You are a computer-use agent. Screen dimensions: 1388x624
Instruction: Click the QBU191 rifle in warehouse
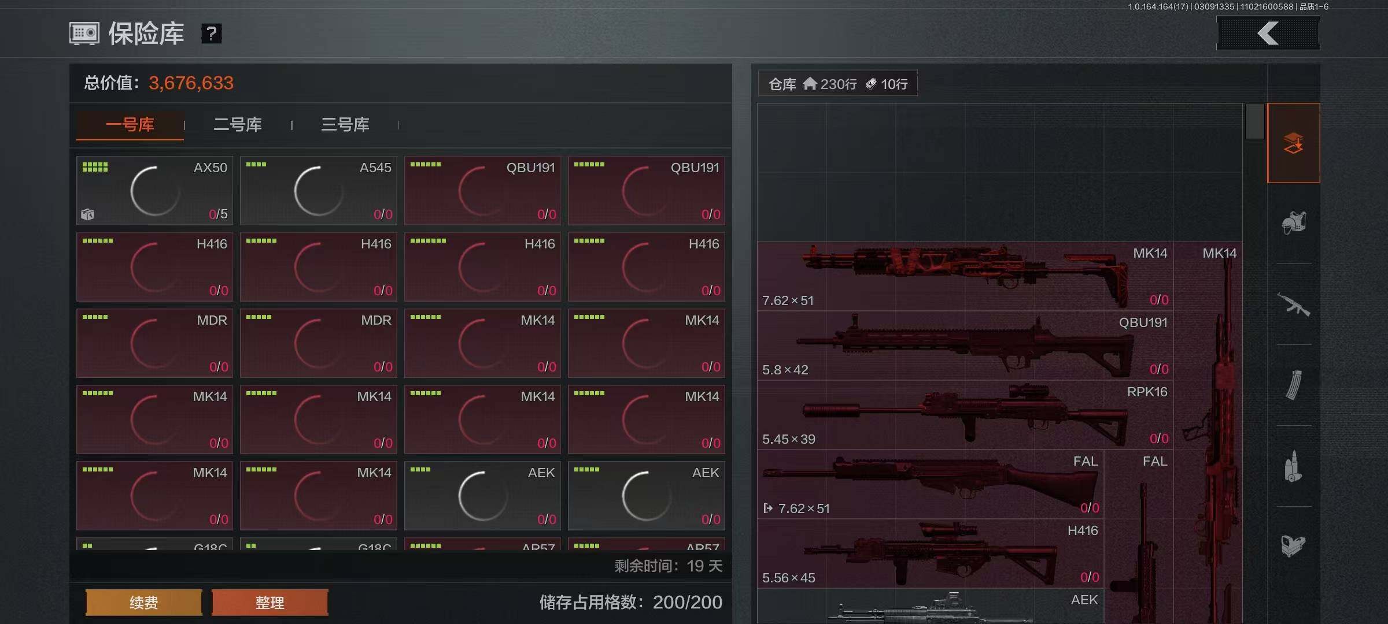click(965, 346)
